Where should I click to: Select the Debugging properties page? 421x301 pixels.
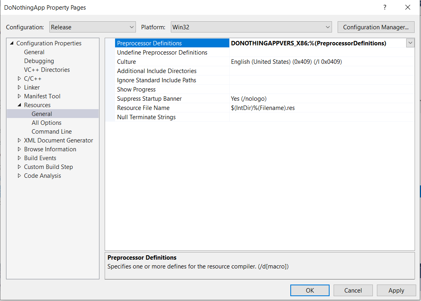[x=39, y=61]
